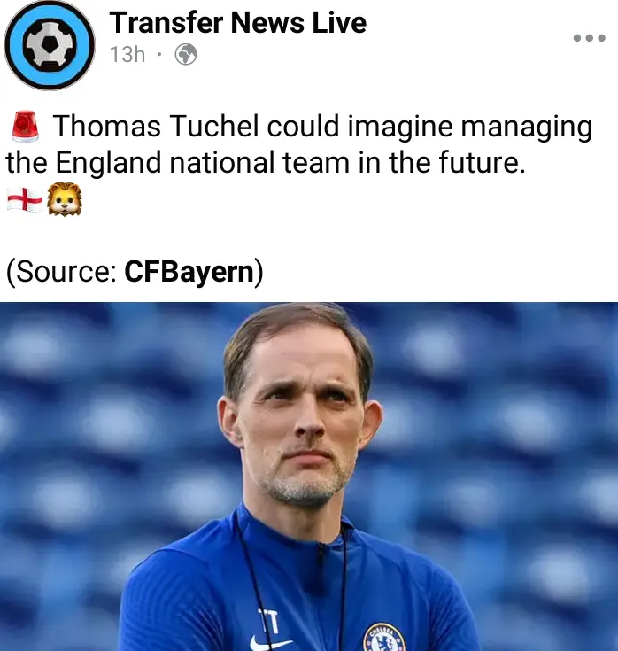618x651 pixels.
Task: Tap the England flag emoji
Action: click(x=25, y=199)
